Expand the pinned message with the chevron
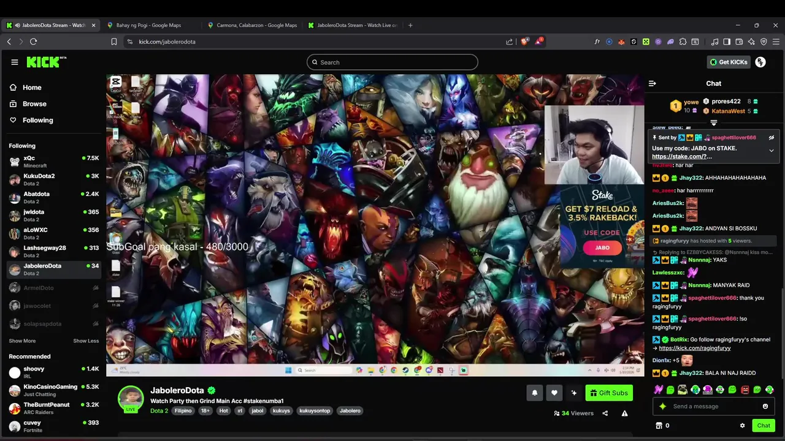The height and width of the screenshot is (441, 785). pos(772,151)
